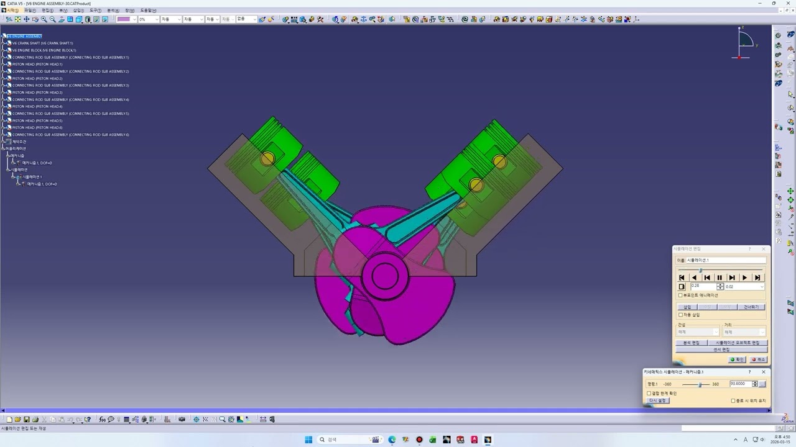Open the 시작 menu

[11, 11]
